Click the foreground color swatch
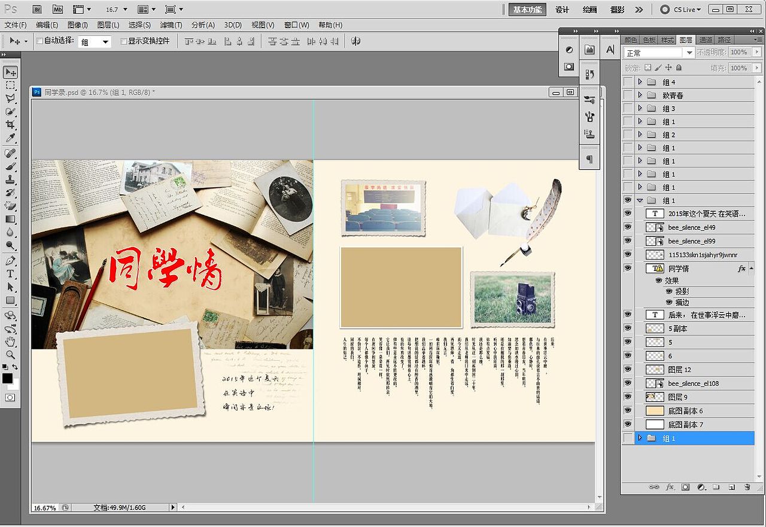The image size is (766, 527). click(8, 378)
